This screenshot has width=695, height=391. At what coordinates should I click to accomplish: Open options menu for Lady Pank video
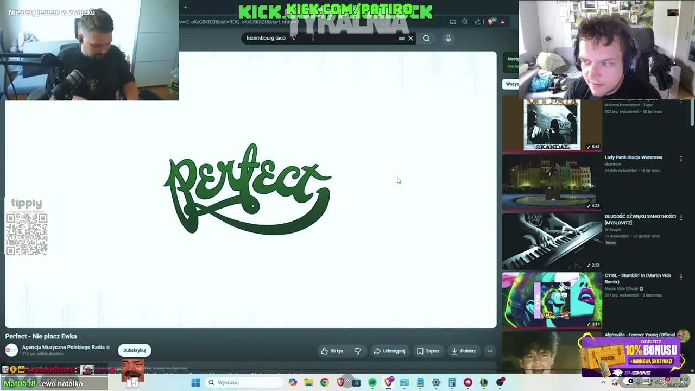tap(681, 159)
